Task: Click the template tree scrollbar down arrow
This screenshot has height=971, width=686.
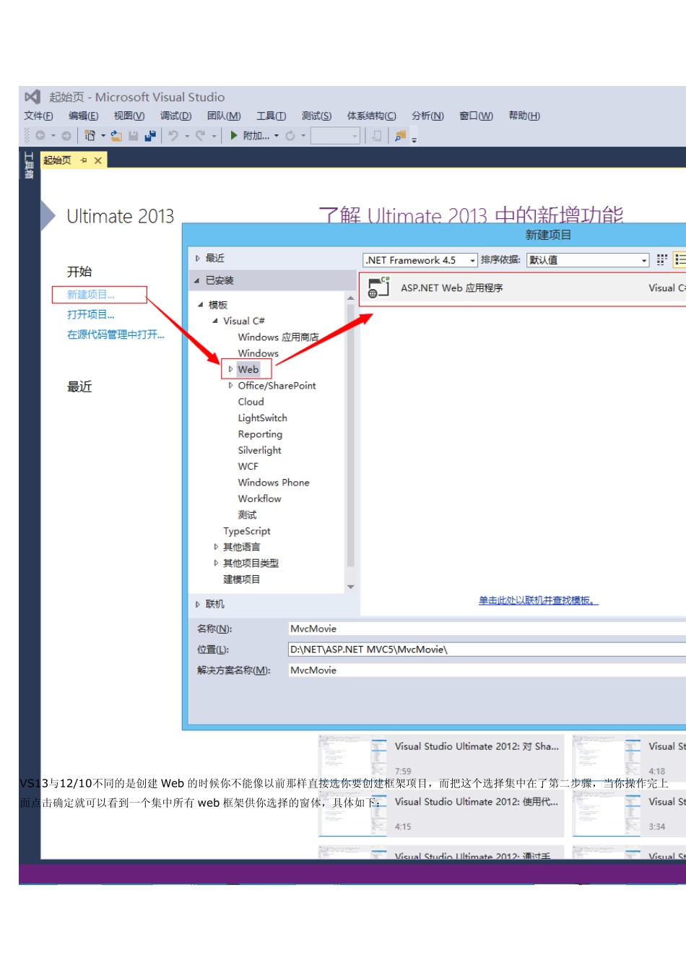Action: pyautogui.click(x=351, y=587)
